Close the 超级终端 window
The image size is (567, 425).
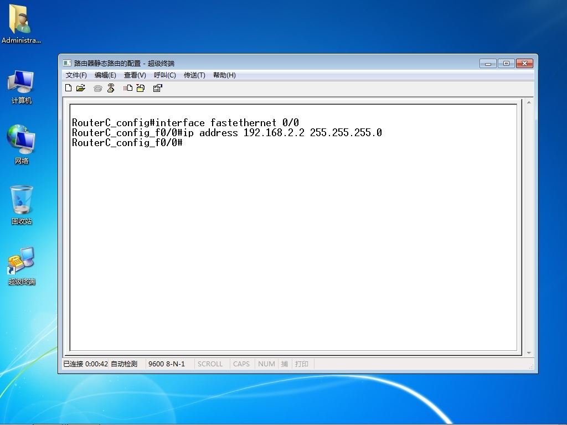(525, 64)
